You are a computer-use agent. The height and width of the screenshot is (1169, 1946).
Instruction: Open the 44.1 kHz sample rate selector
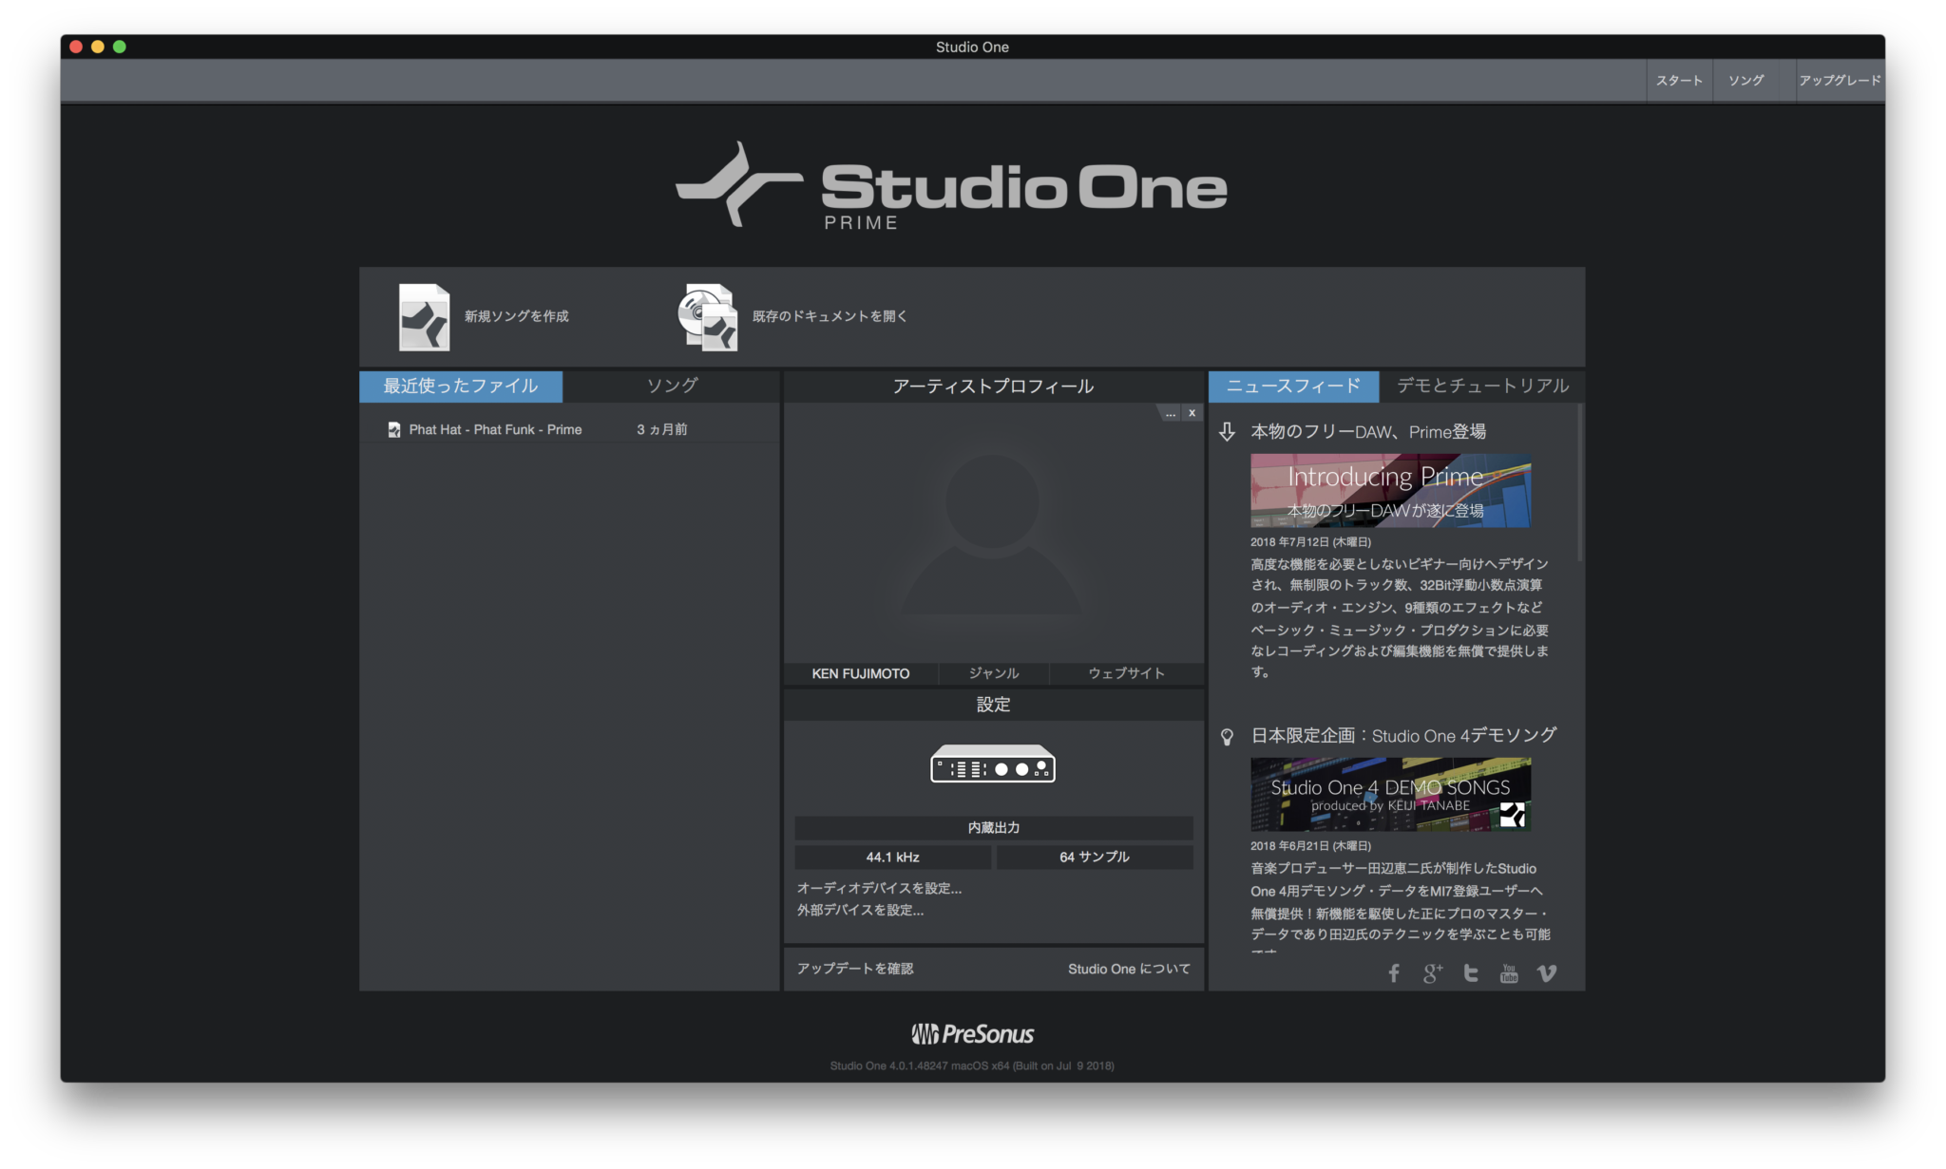pos(892,856)
